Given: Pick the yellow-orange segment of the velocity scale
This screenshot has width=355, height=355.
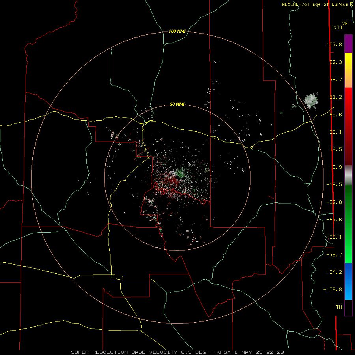Looking at the screenshot, I should point(348,70).
